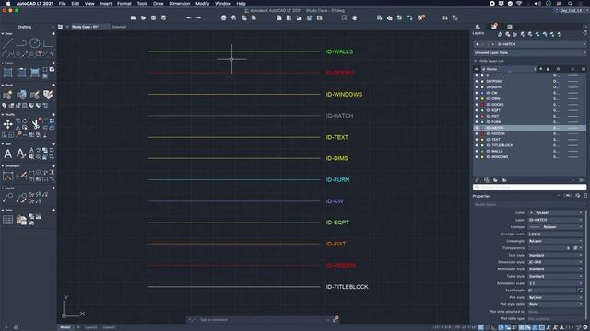This screenshot has width=590, height=331.
Task: Open the Dimension menu
Action: (x=180, y=4)
